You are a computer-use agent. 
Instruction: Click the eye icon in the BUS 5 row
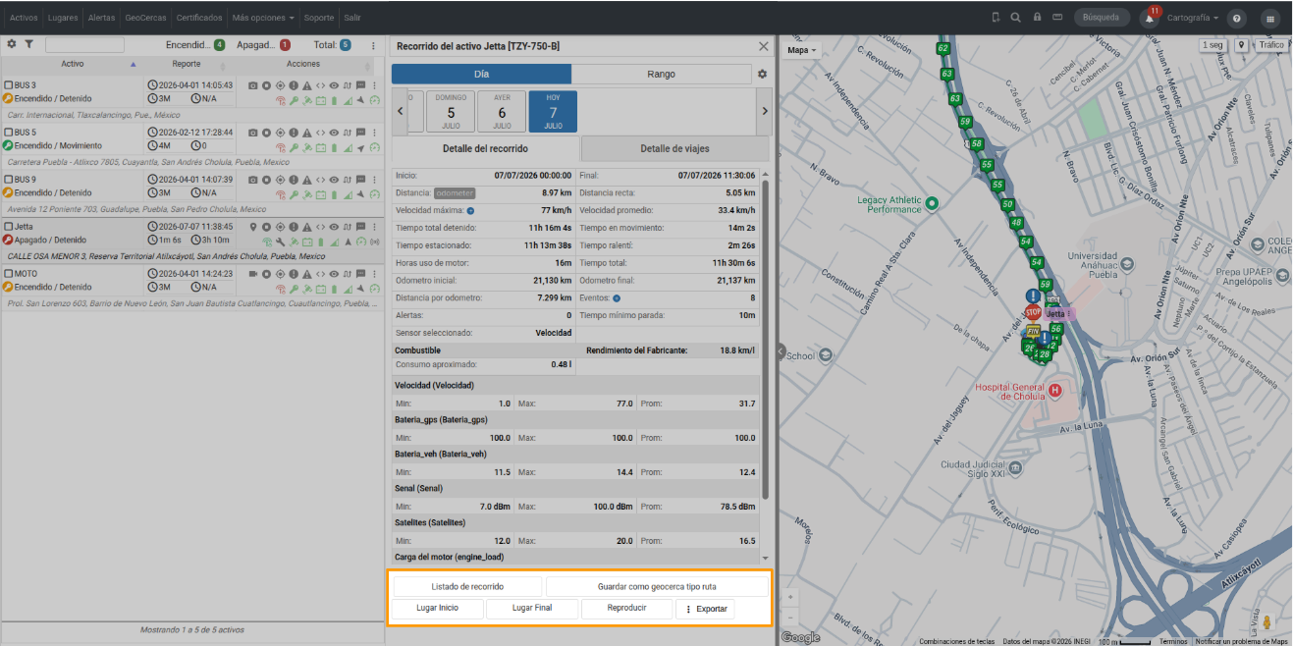point(334,133)
